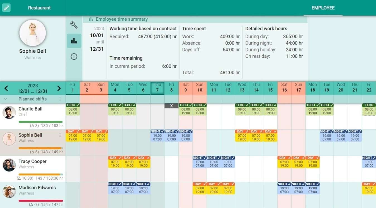The image size is (376, 208).
Task: Select the Sat 16 day column header
Action: coord(284,87)
